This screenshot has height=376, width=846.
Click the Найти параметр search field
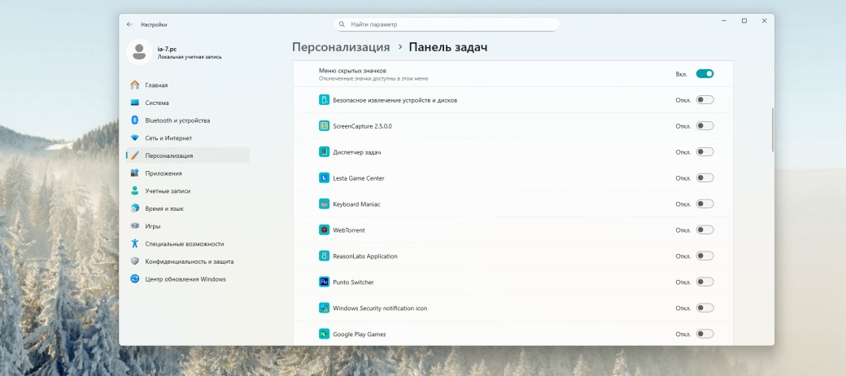[447, 24]
